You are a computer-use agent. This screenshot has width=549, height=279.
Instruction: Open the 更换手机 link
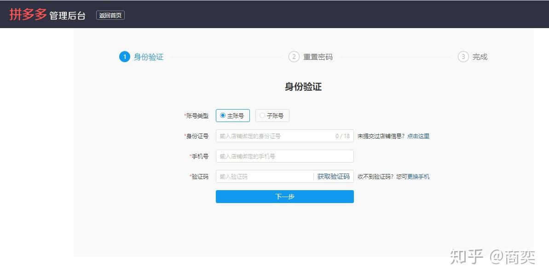pyautogui.click(x=418, y=177)
